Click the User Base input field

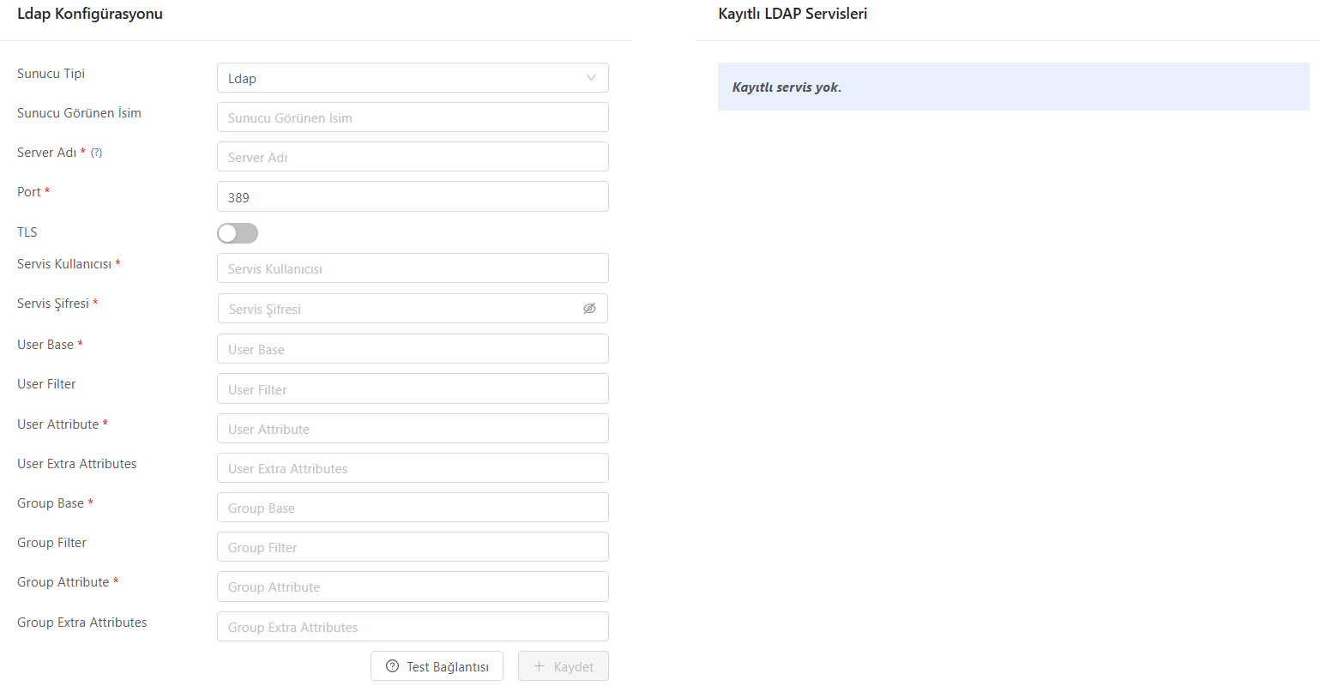point(412,349)
